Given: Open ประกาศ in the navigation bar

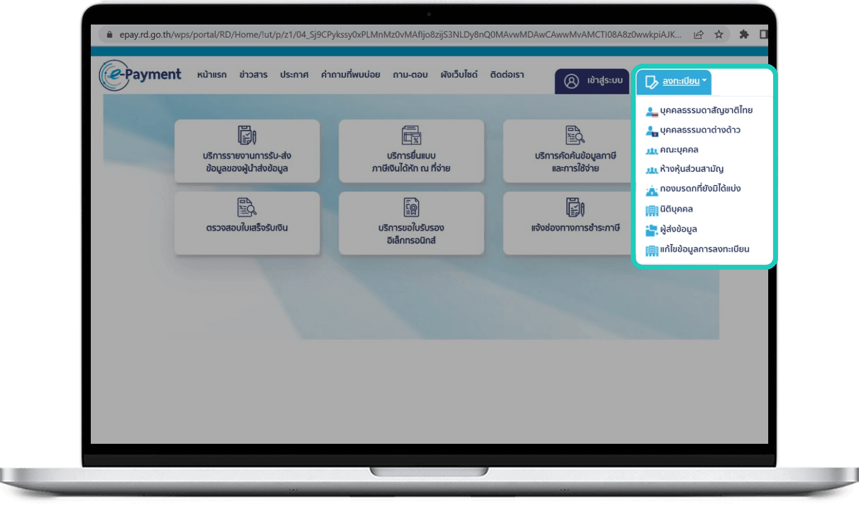Looking at the screenshot, I should tap(295, 75).
